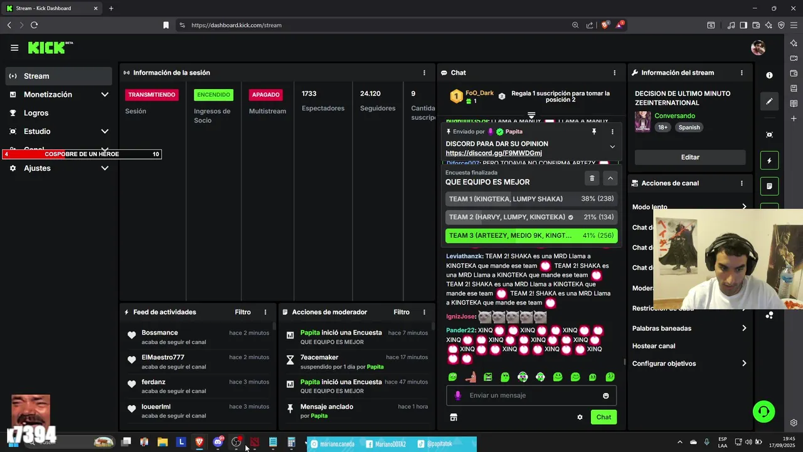The image size is (803, 452).
Task: Click the purple microphone icon in chat input
Action: (x=458, y=395)
